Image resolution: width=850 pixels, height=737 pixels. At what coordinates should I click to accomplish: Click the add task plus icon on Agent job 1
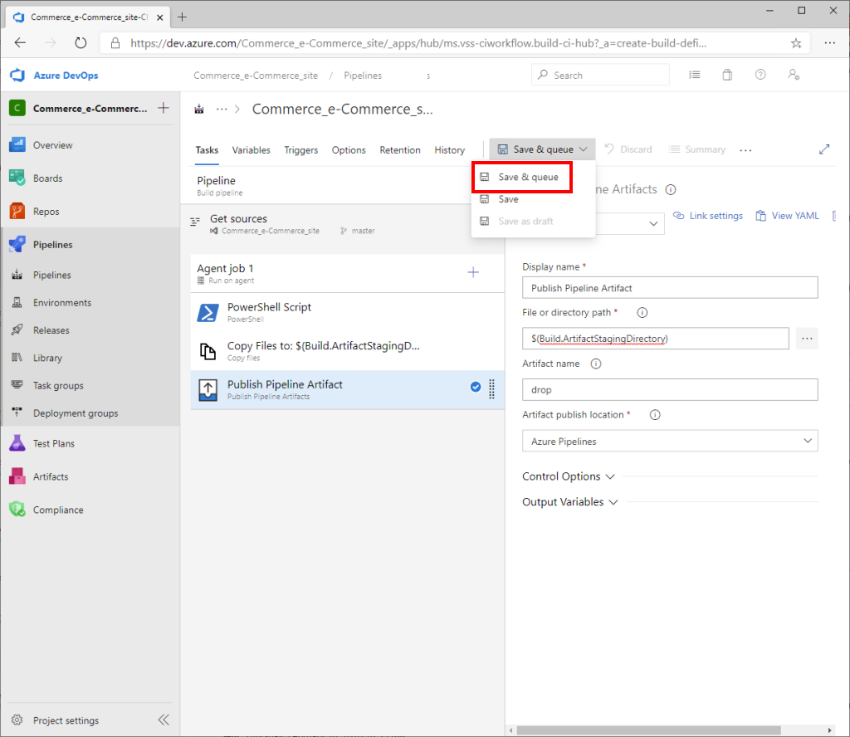tap(473, 272)
